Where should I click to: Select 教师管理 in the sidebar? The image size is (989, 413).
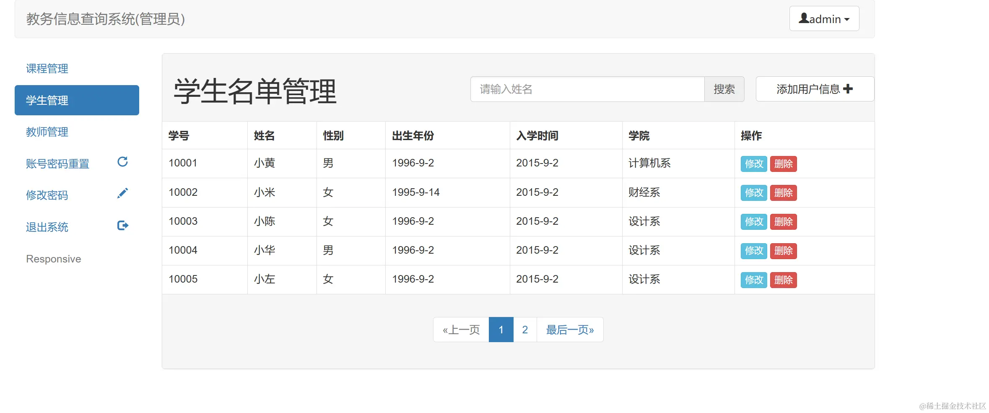[x=47, y=132]
